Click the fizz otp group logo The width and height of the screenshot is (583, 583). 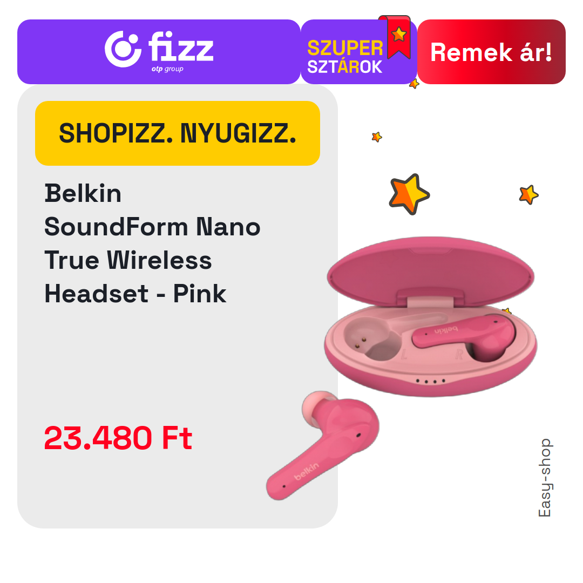click(x=159, y=51)
